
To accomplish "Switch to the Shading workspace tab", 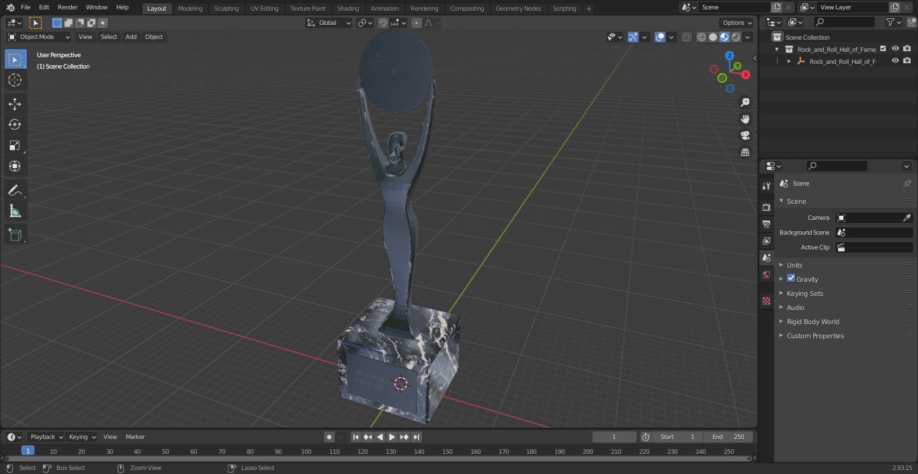I will [348, 8].
